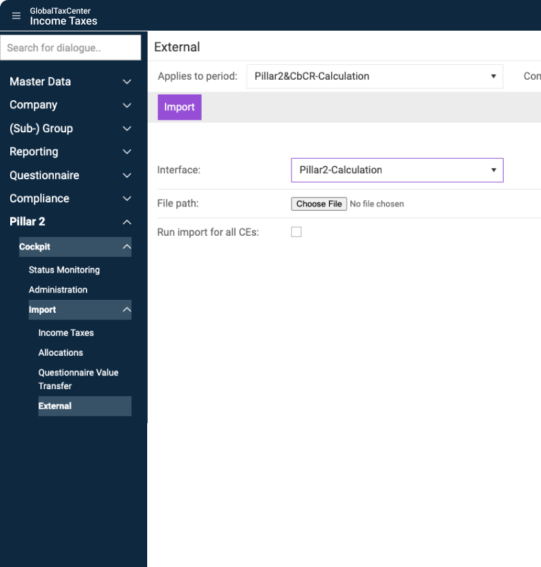Open Administration under Cockpit

(x=58, y=290)
